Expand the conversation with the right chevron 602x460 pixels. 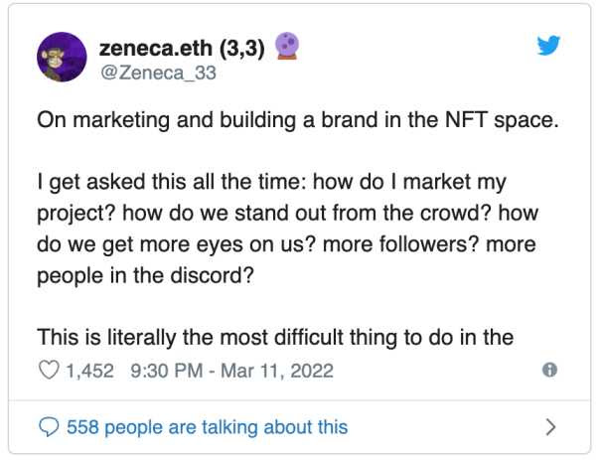551,427
